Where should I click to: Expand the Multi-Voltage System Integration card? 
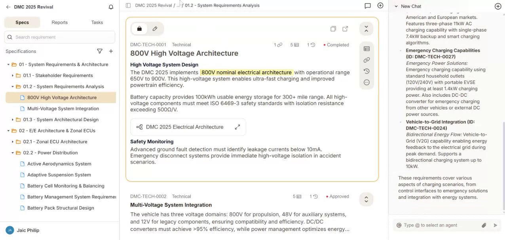pyautogui.click(x=366, y=199)
